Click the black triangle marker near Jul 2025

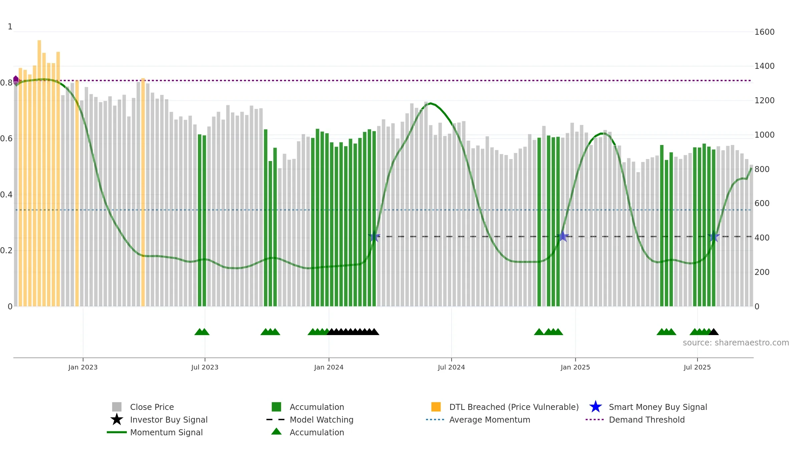714,332
